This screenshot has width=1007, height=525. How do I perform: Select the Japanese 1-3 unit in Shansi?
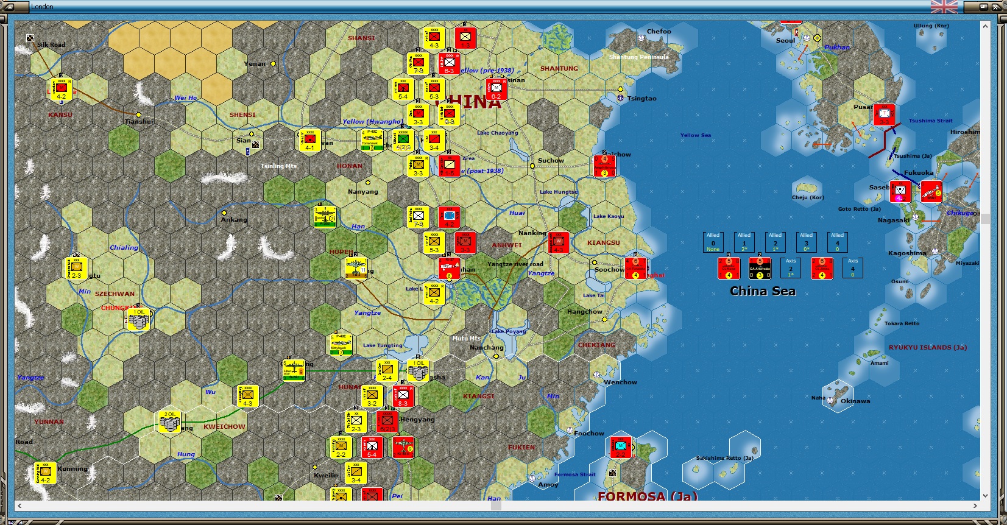tap(465, 38)
